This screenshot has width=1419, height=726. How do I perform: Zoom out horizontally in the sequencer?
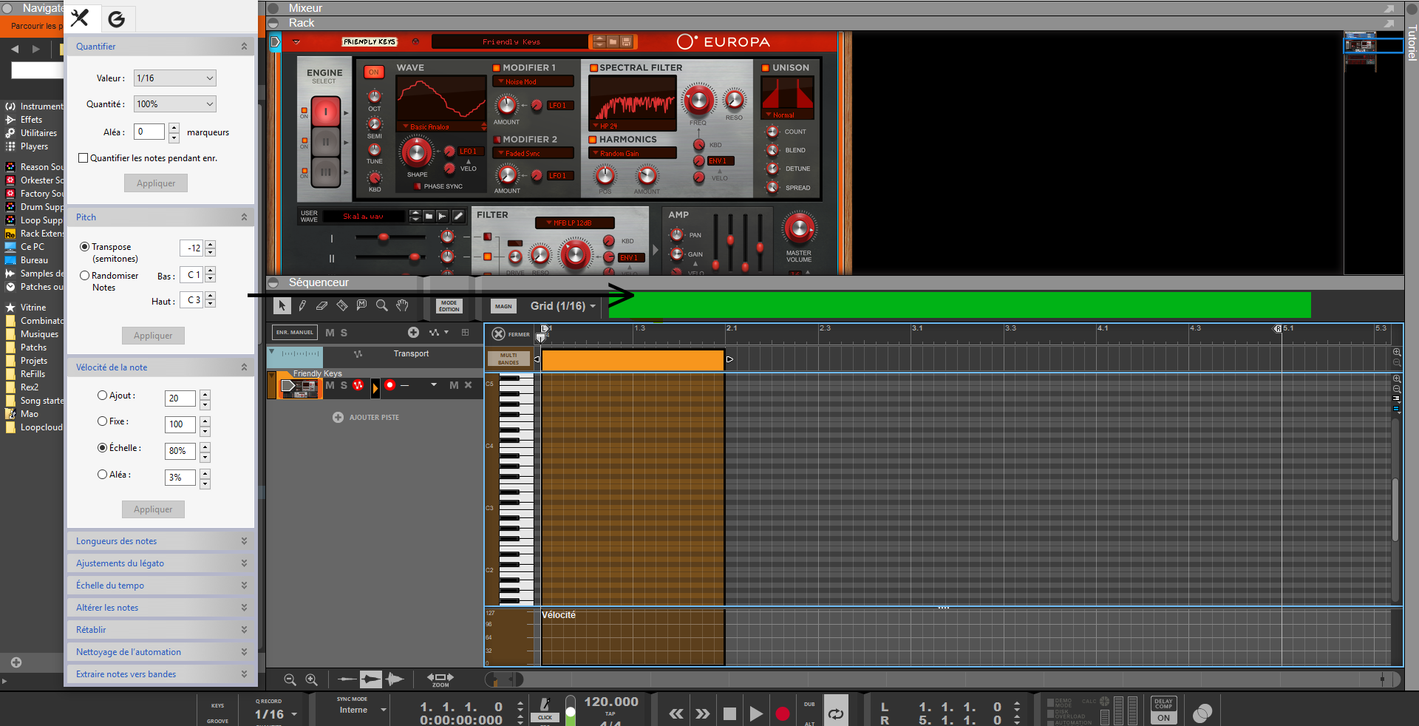point(290,679)
